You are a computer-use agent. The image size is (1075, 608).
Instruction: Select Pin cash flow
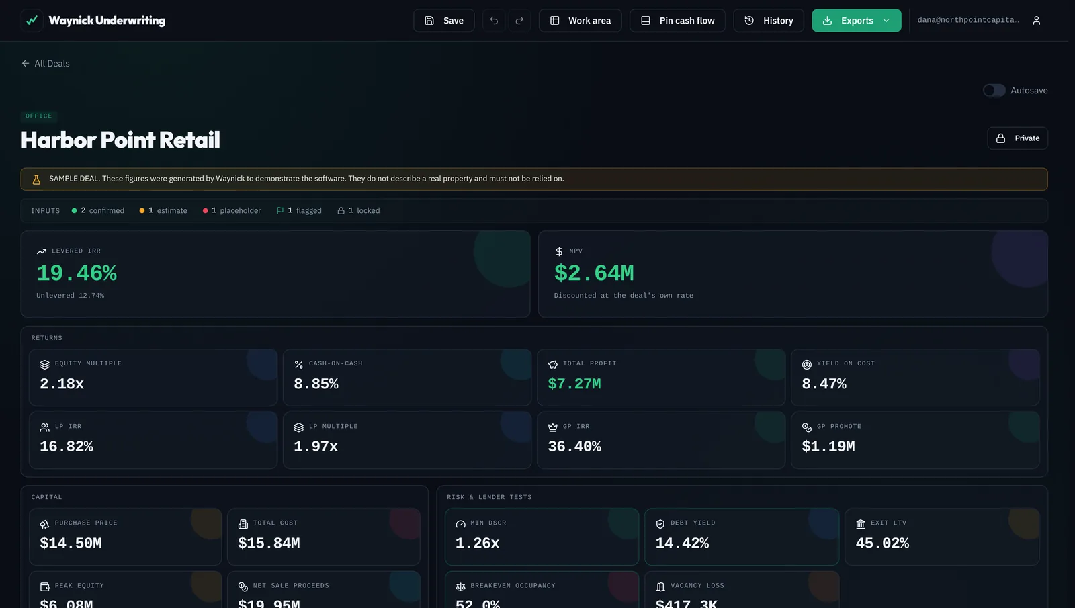[677, 21]
